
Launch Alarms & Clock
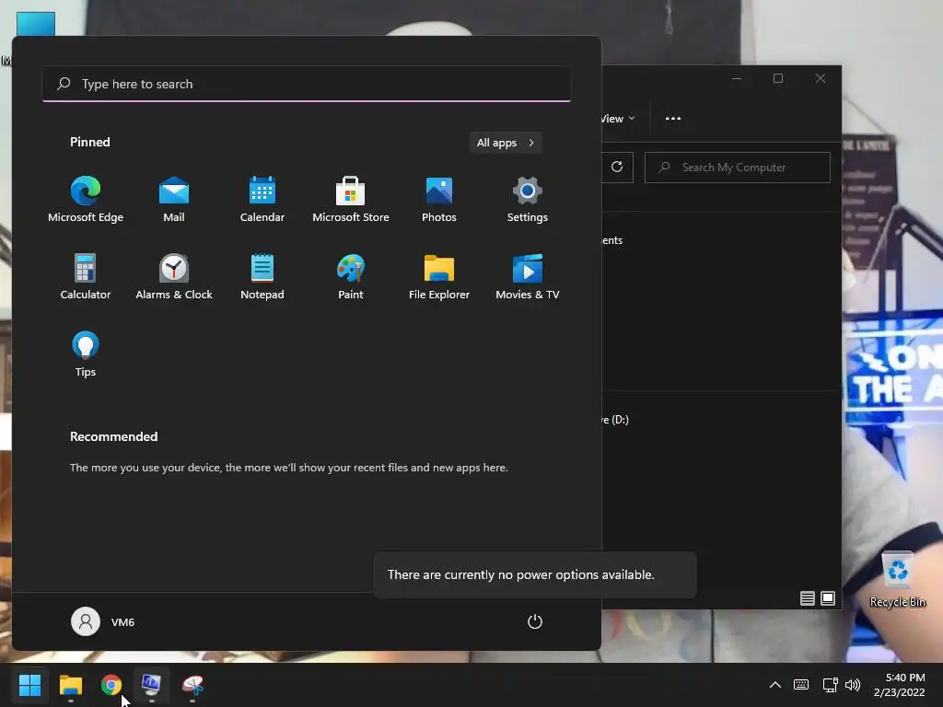pos(174,276)
